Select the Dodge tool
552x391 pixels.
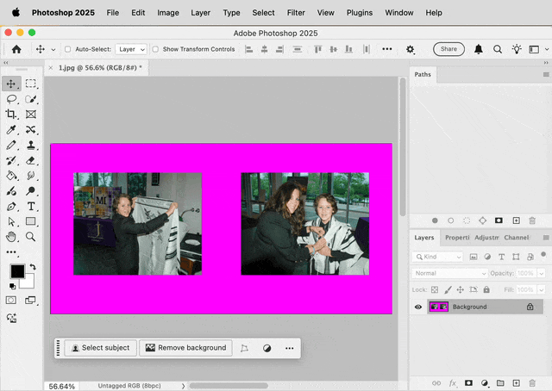(31, 191)
